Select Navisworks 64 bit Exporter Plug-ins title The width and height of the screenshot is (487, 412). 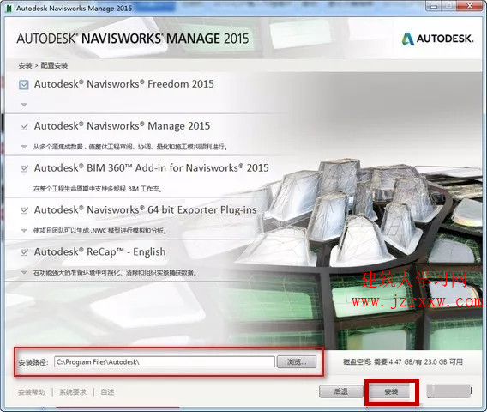(x=146, y=210)
